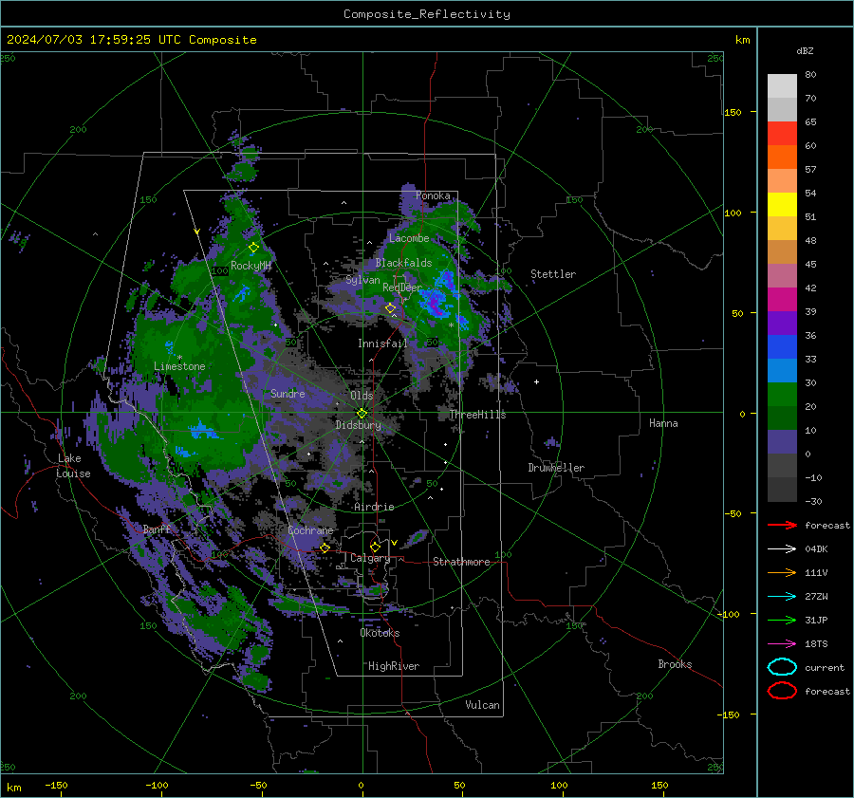Select the orange 57-60 dBZ swatch
The image size is (854, 798).
coord(782,158)
